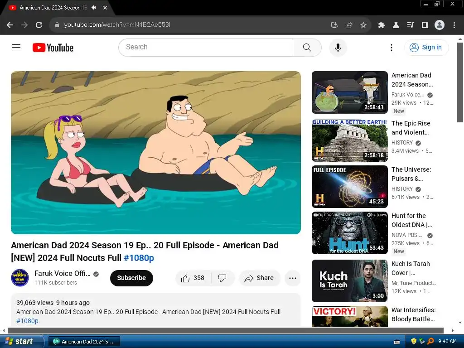
Task: Open the #1080p hashtag in the title
Action: [139, 258]
